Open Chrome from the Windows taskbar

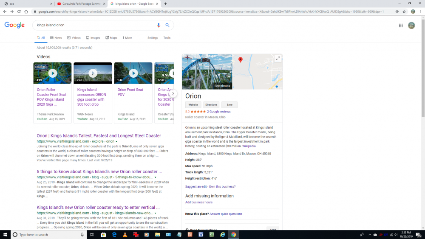[x=233, y=235]
